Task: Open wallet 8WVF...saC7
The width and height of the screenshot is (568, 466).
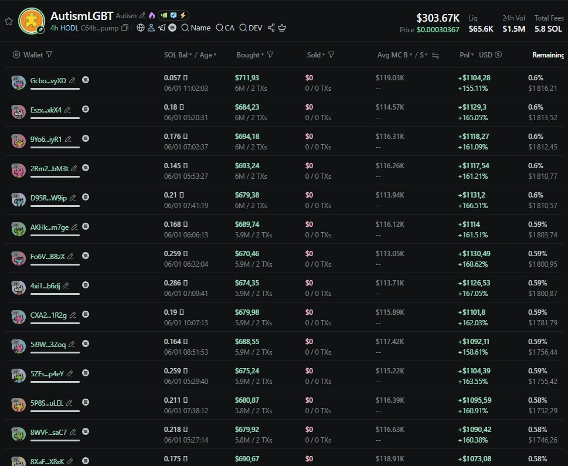Action: coord(49,433)
